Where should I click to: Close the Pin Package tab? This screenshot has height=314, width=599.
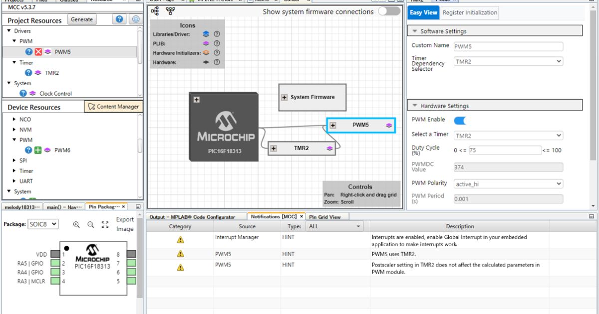coord(123,206)
